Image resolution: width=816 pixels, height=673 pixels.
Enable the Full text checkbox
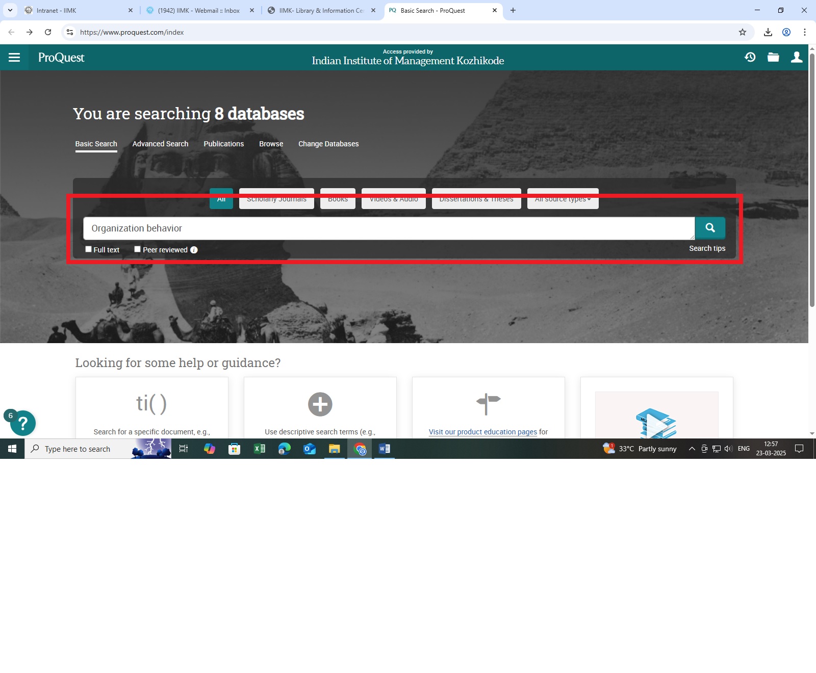[88, 249]
